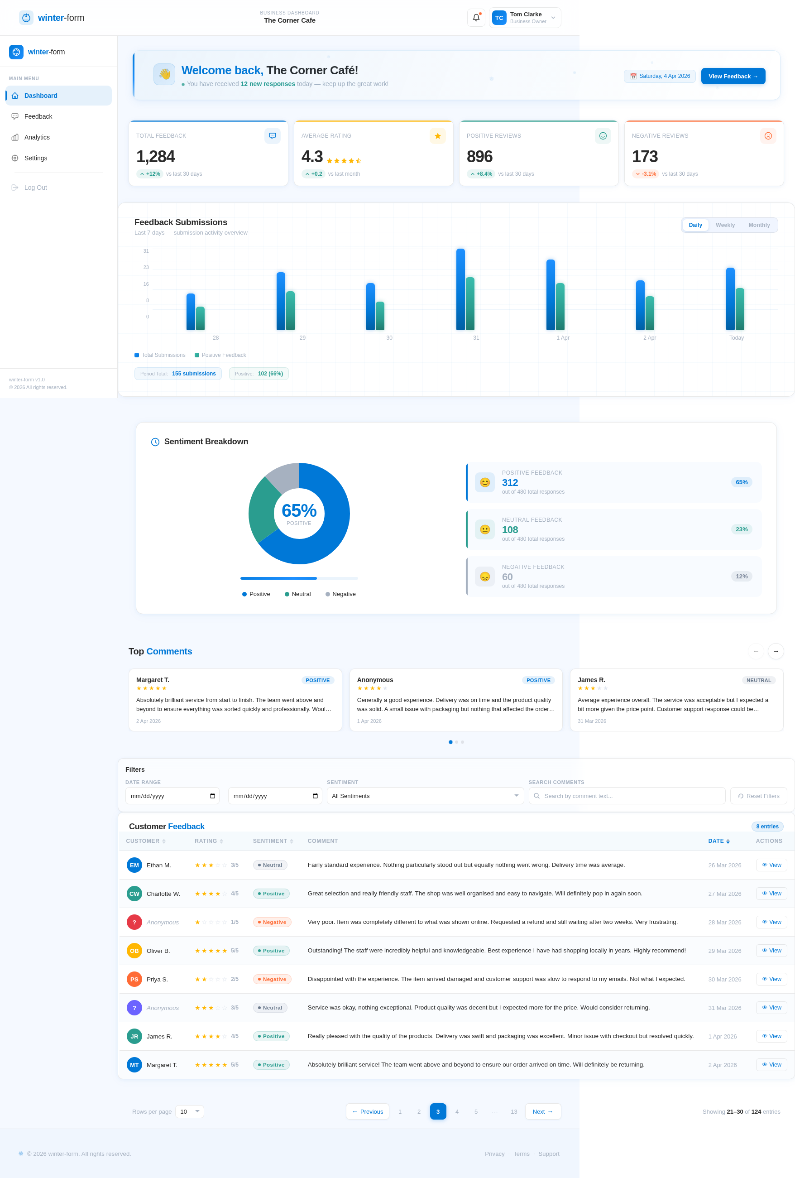Sort table by Sentiment column
795x1178 pixels.
point(273,841)
